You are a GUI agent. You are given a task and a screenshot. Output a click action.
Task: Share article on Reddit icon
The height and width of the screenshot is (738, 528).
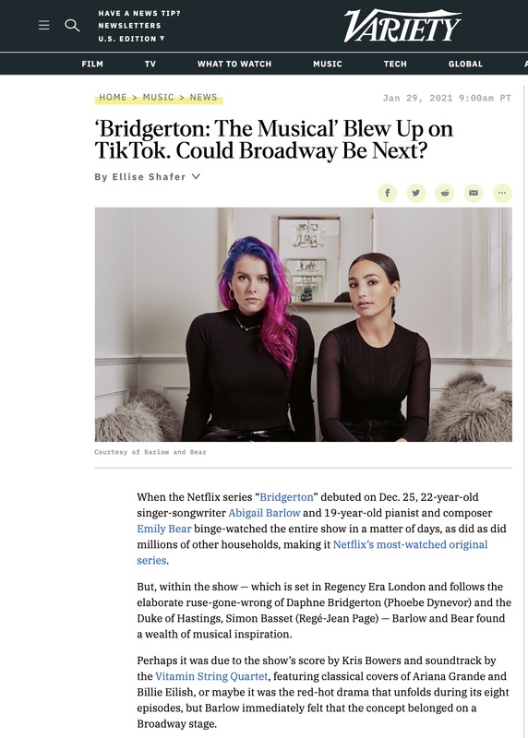(445, 193)
